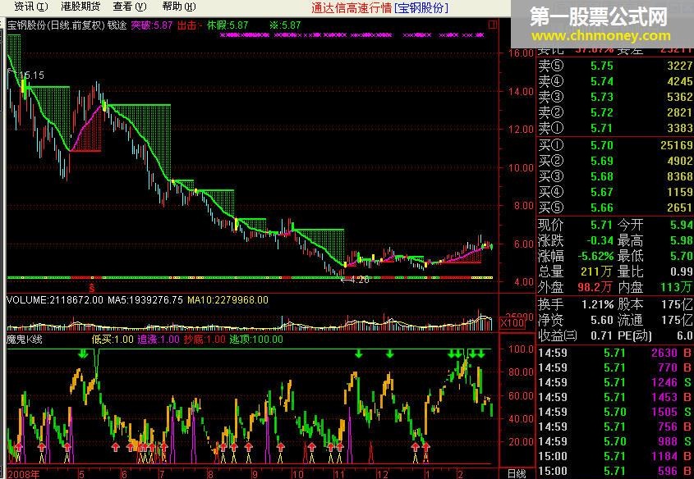Click the 15.15 high price marker
The height and width of the screenshot is (479, 694).
click(32, 75)
